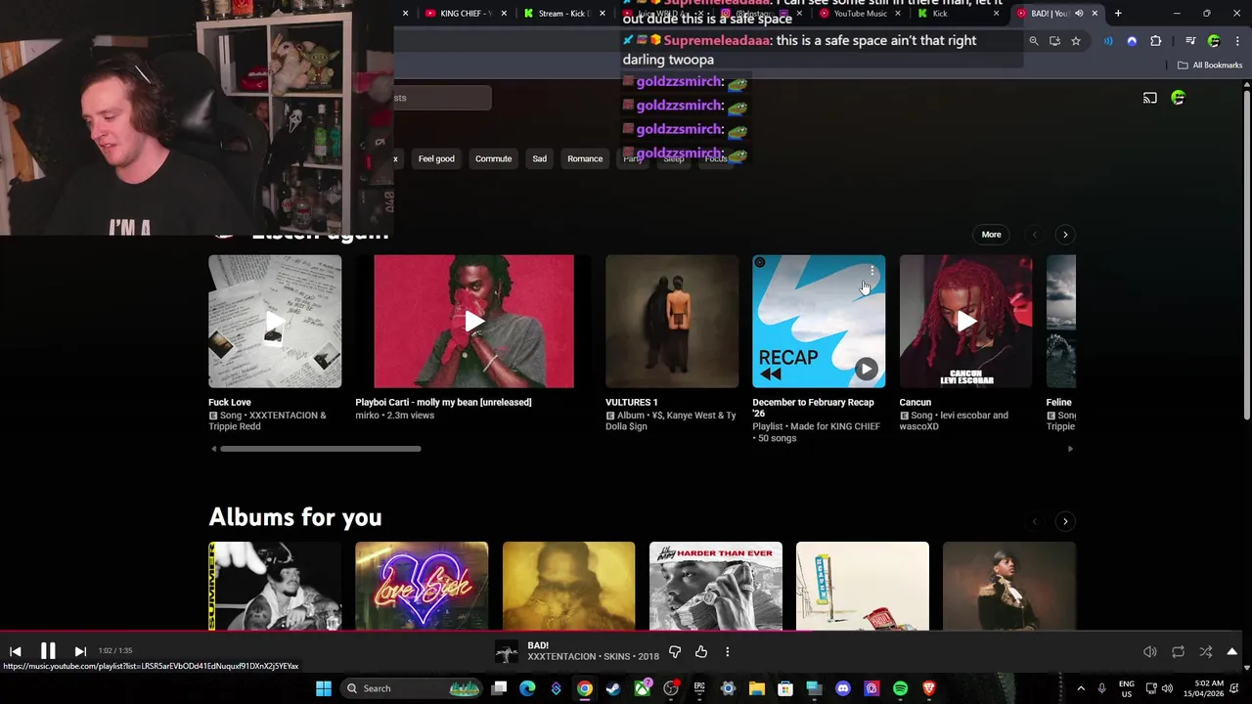Open Discord from the taskbar
1252x704 pixels.
click(x=843, y=688)
